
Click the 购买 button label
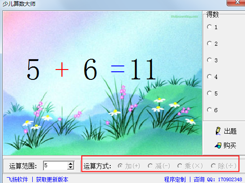click(230, 145)
